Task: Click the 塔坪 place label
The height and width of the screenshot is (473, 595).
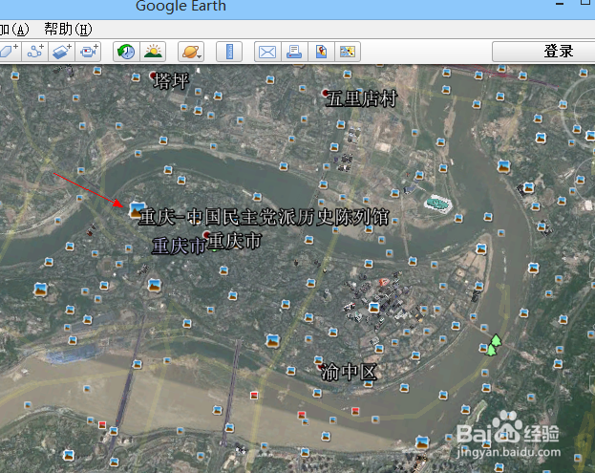Action: [171, 82]
